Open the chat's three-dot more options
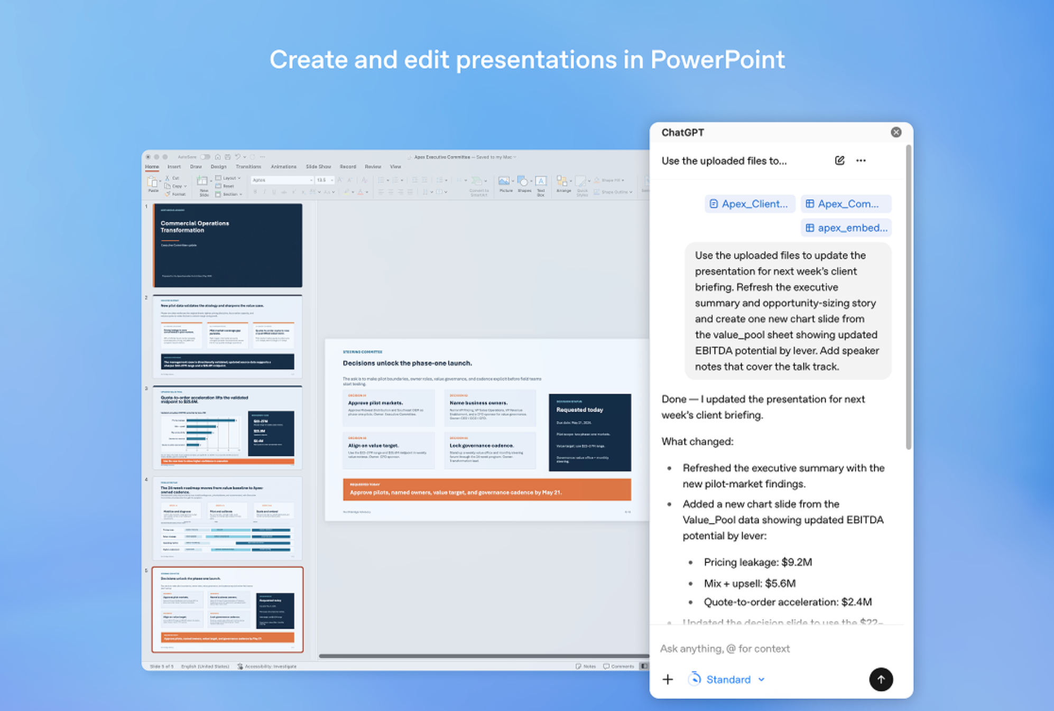Viewport: 1054px width, 711px height. point(861,161)
